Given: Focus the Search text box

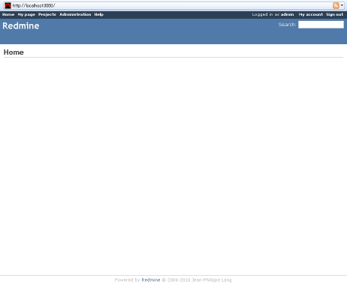Looking at the screenshot, I should [x=321, y=25].
